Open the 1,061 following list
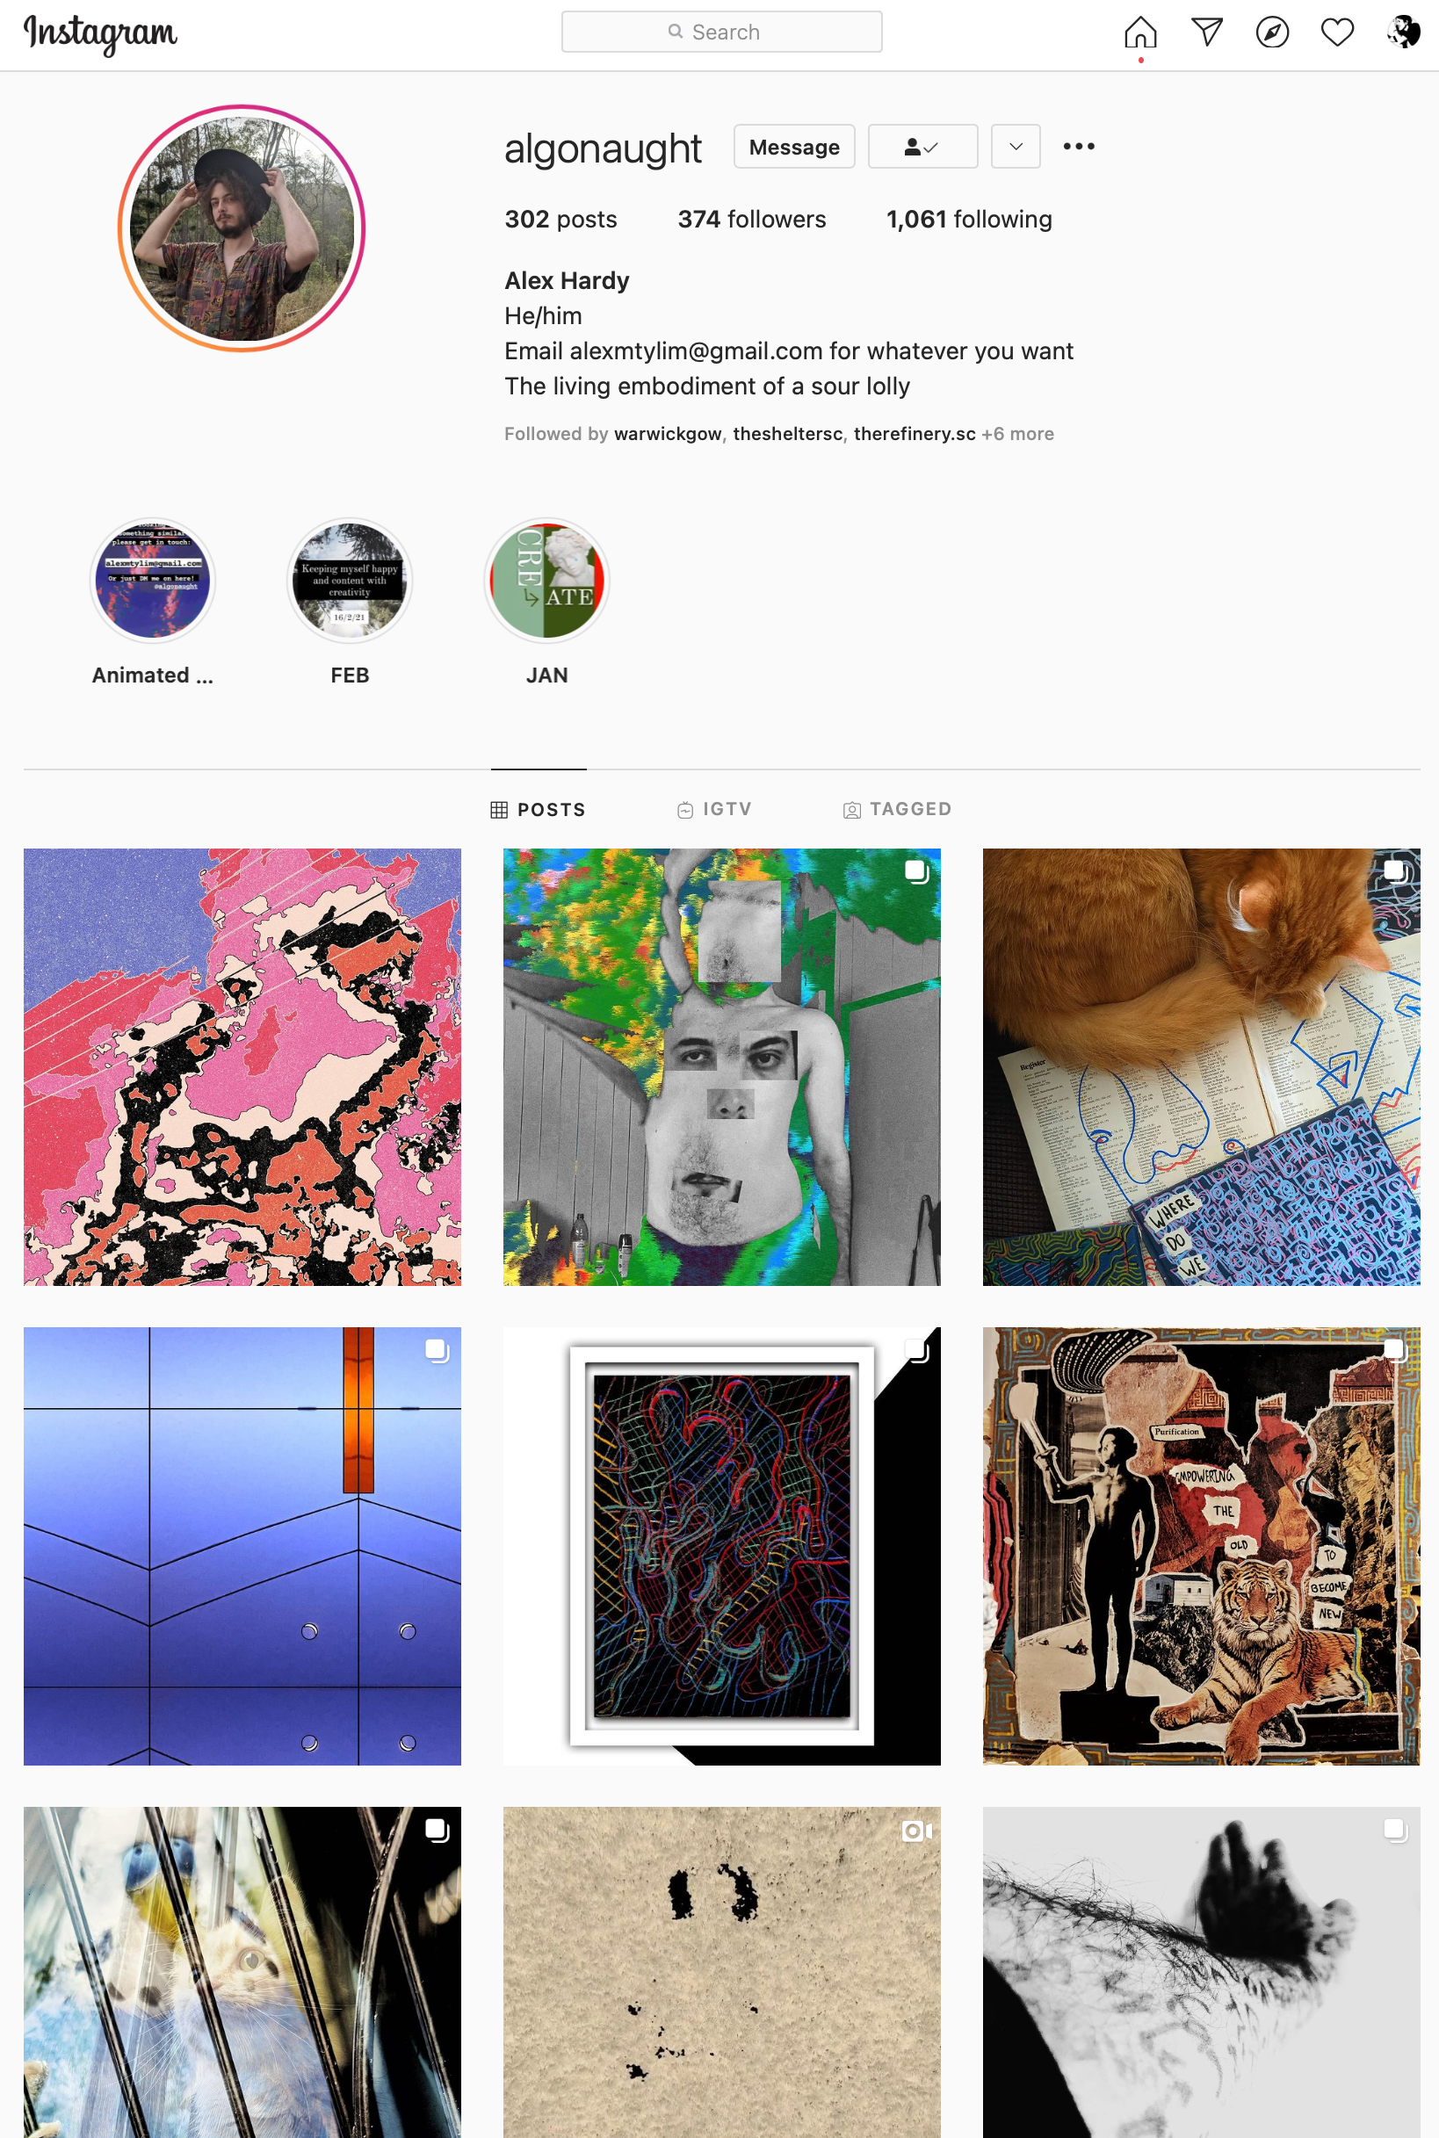This screenshot has height=2138, width=1439. (969, 220)
